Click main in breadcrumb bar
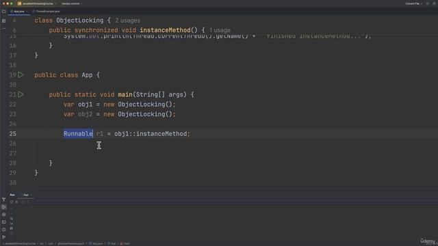The height and width of the screenshot is (246, 438). tap(125, 244)
